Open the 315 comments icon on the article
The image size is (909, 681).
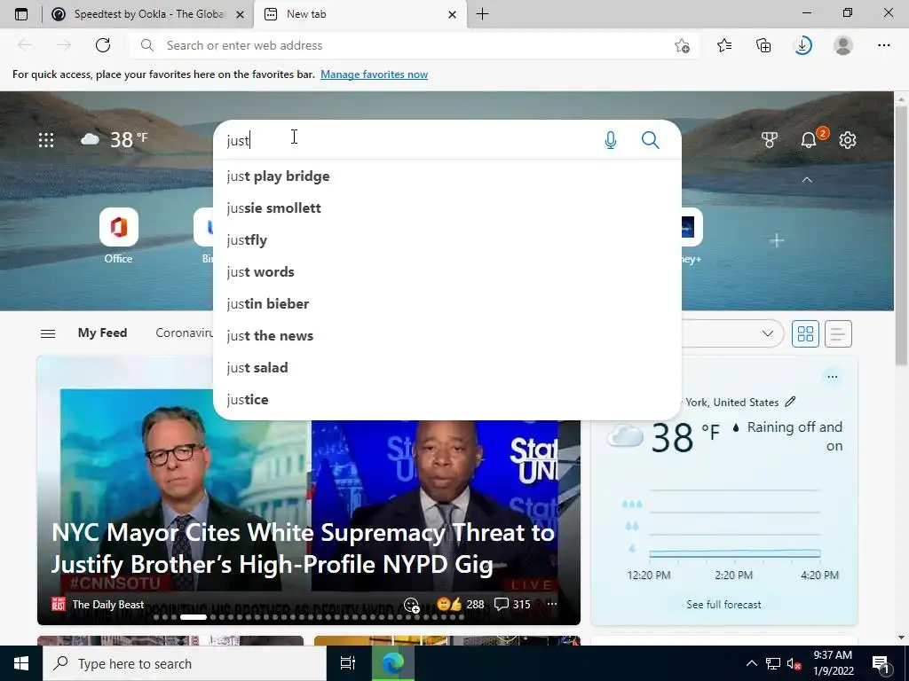[x=512, y=604]
